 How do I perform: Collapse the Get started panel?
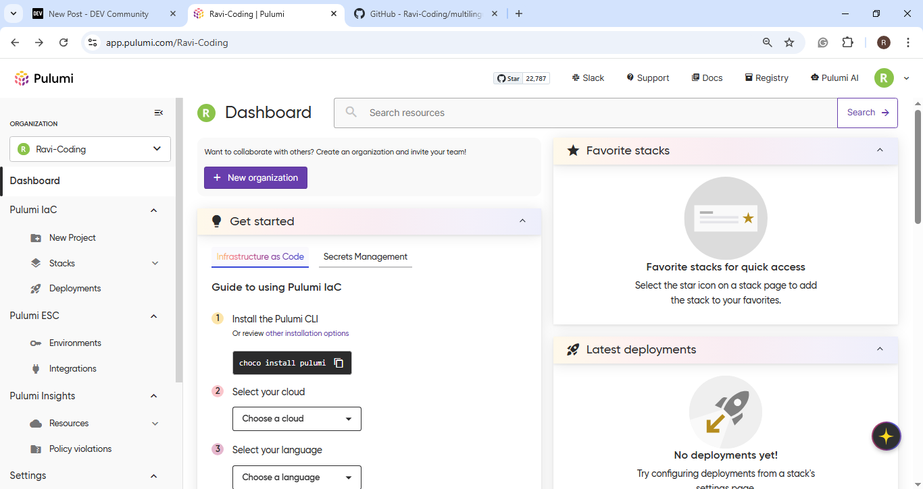point(522,221)
